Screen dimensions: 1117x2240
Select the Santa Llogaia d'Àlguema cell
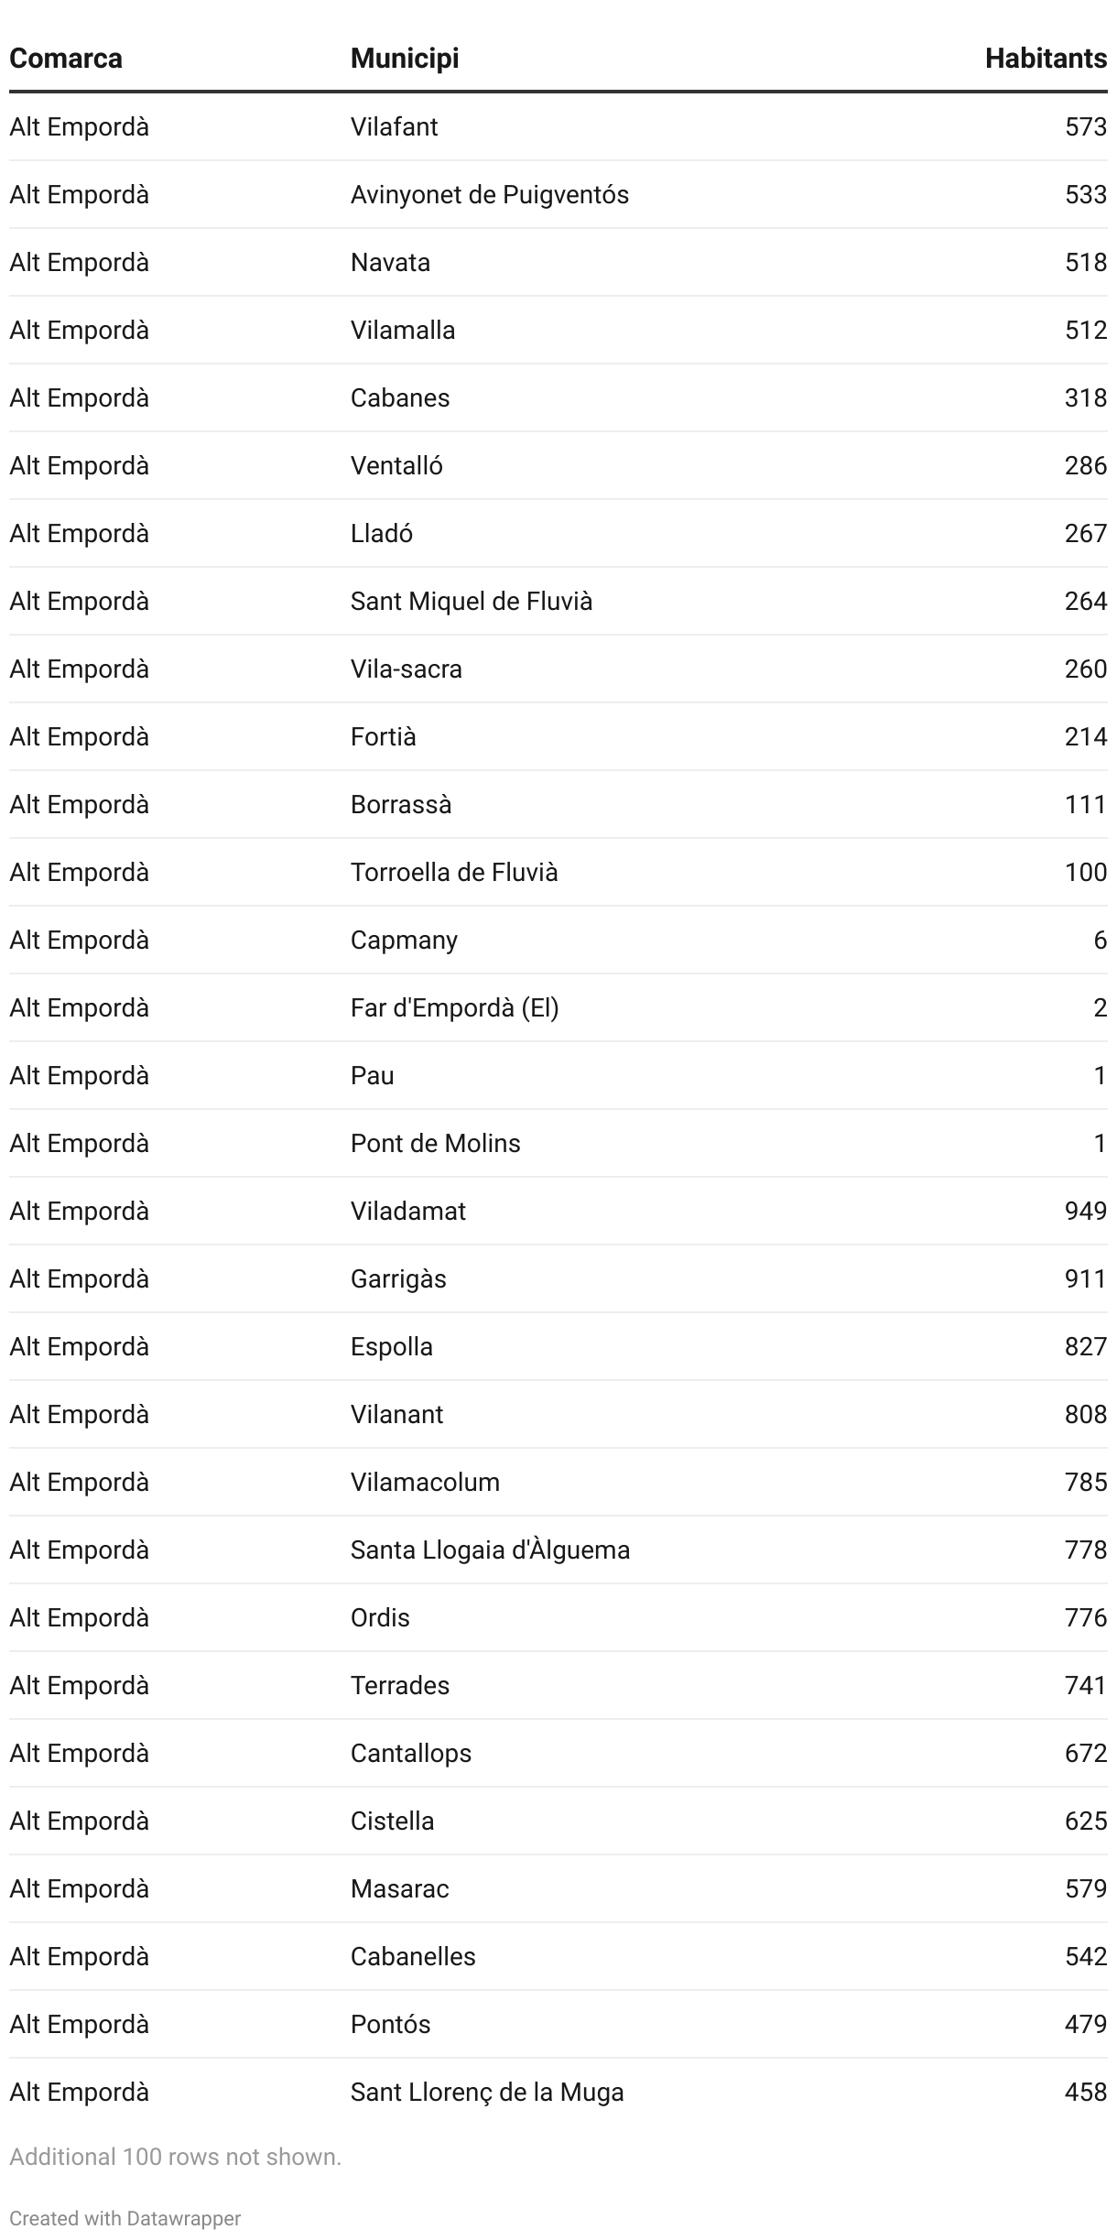coord(490,1550)
